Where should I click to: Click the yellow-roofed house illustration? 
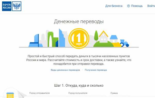click(104, 37)
